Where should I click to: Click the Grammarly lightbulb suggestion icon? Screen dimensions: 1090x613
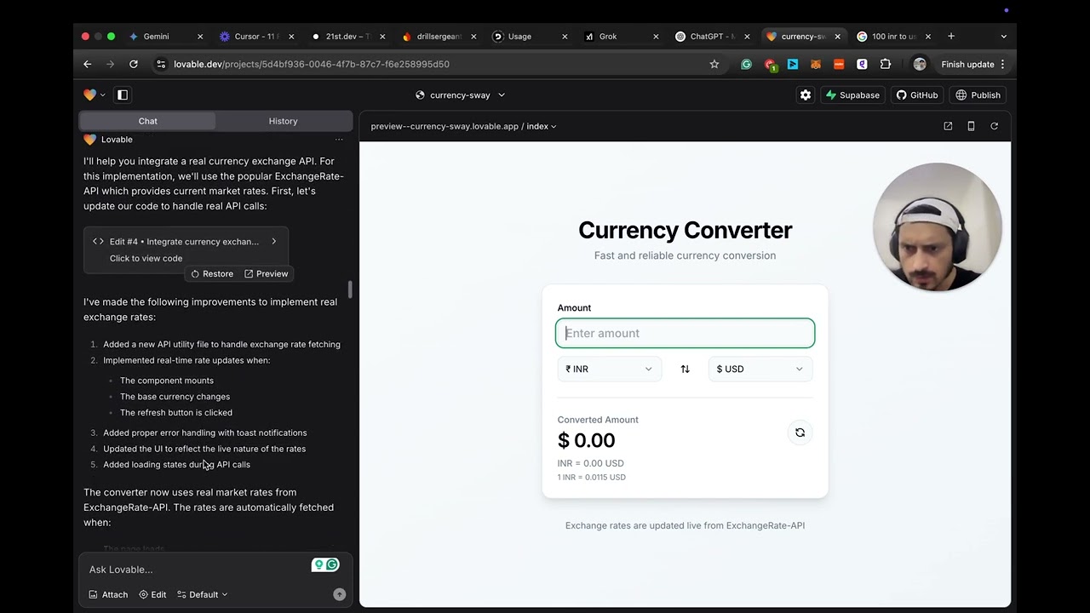pyautogui.click(x=318, y=564)
